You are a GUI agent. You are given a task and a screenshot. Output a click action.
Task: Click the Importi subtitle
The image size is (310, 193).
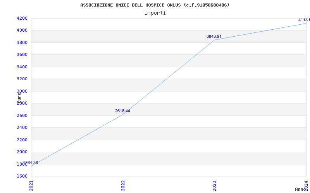(x=155, y=13)
